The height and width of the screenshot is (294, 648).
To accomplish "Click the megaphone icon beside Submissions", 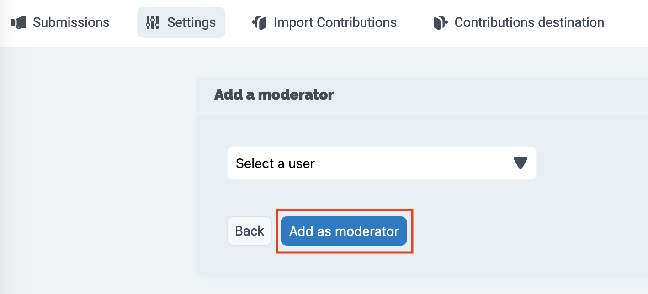I will [18, 22].
